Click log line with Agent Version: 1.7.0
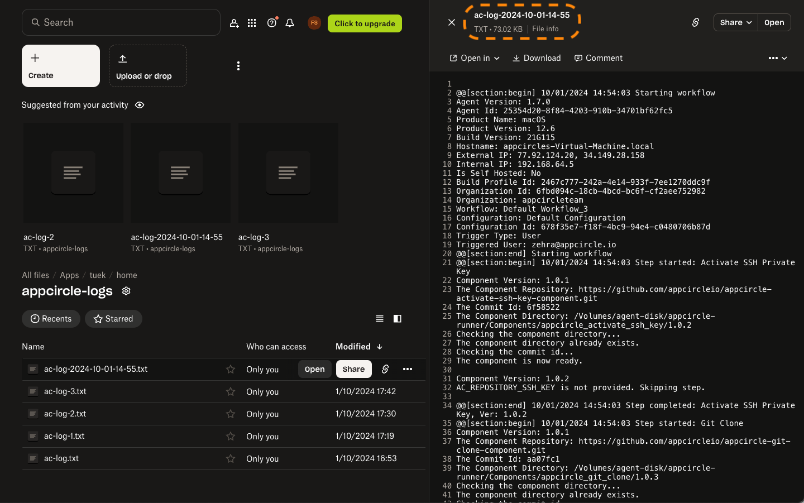The image size is (804, 503). click(x=503, y=102)
